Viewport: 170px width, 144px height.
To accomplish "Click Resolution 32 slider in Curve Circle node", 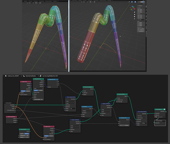I will pyautogui.click(x=24, y=135).
